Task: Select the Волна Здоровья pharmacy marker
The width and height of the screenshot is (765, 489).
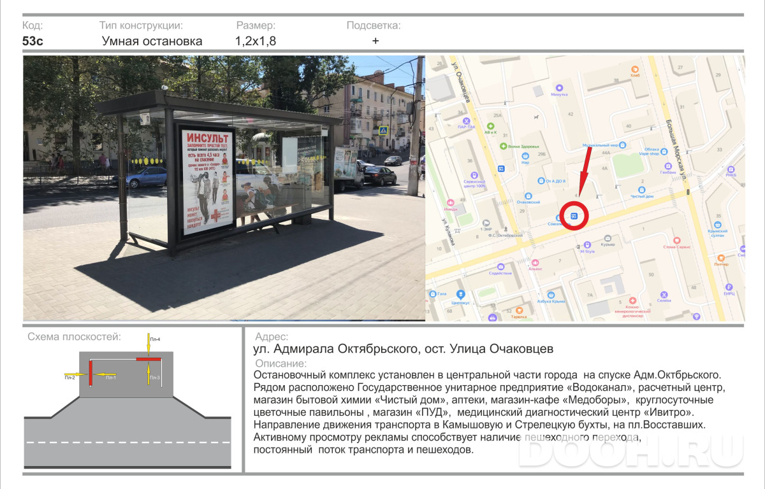Action: tap(503, 146)
